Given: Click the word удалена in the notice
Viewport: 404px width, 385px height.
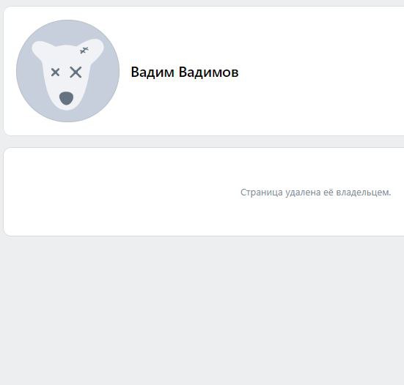Looking at the screenshot, I should 303,192.
